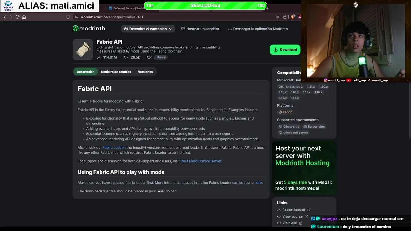Click the 1.21.x version tag
411x231 pixels.
[311, 87]
